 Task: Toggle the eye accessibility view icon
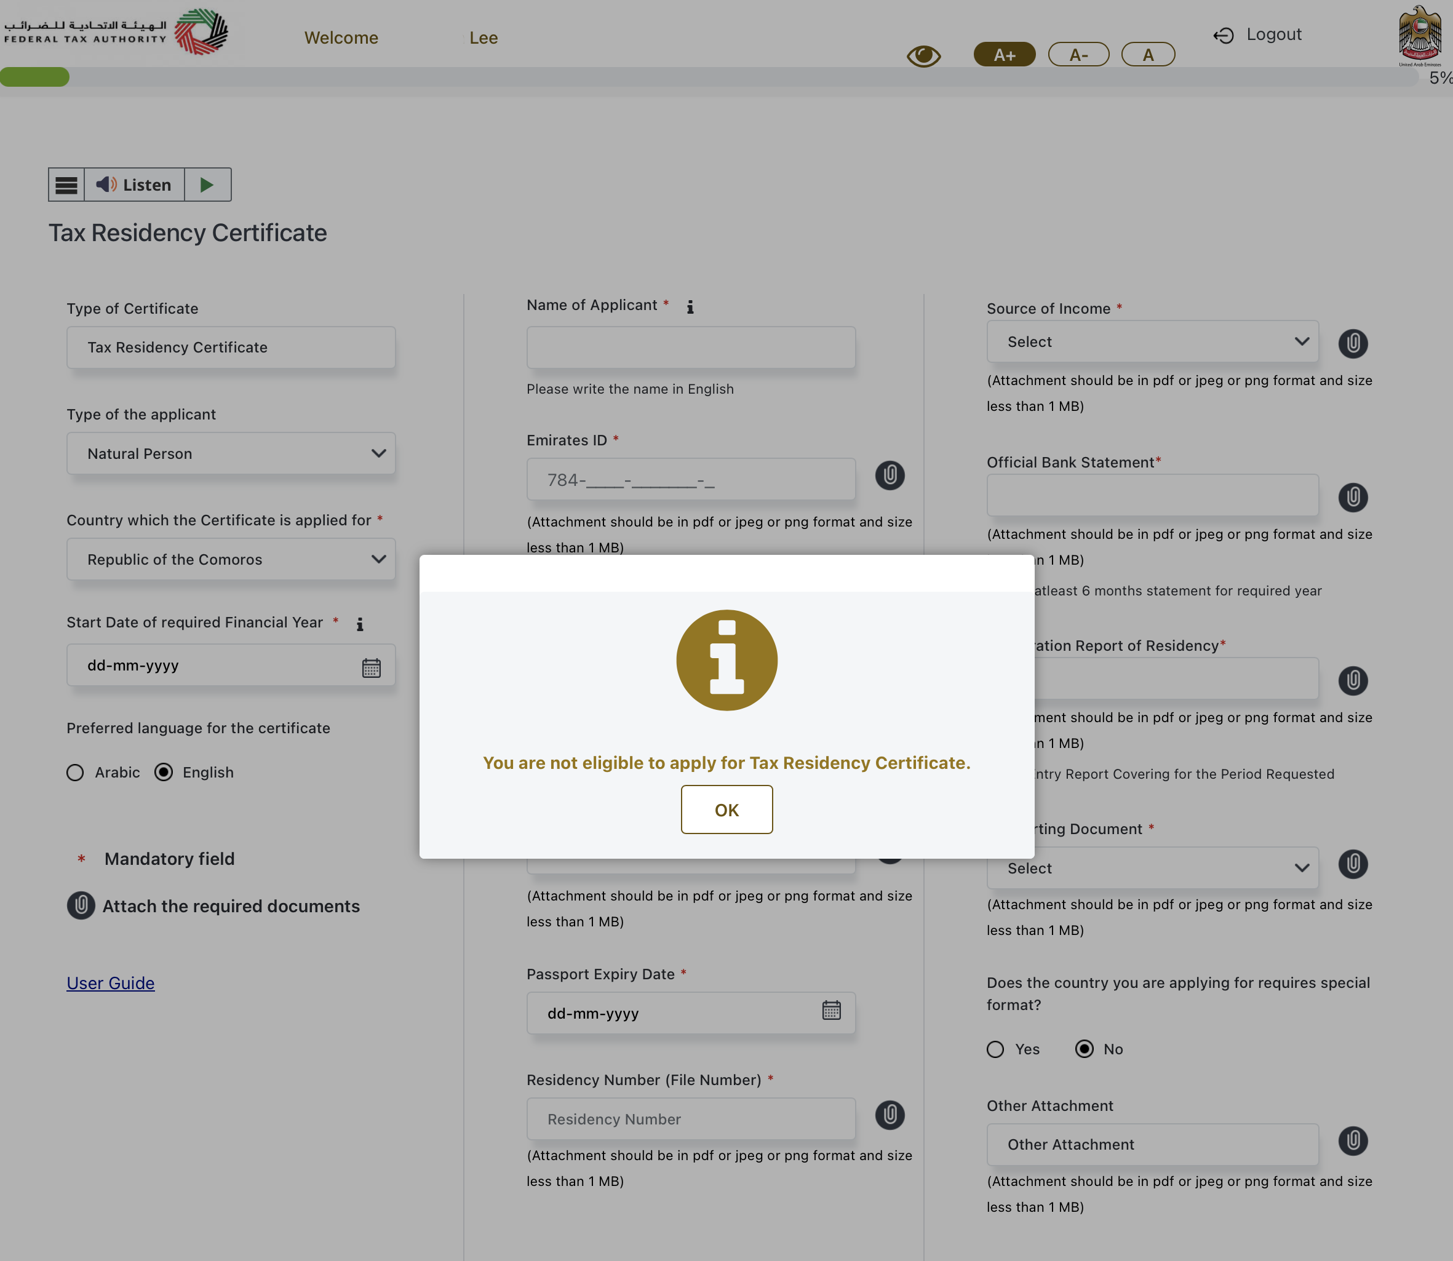point(923,55)
